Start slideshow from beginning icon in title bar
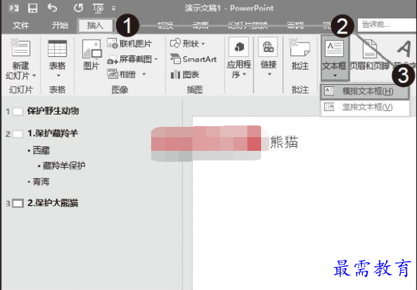 (98, 8)
